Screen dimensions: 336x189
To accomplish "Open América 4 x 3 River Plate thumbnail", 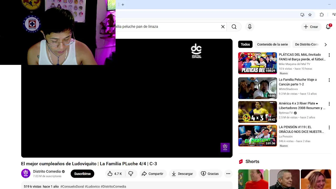I will click(x=258, y=112).
